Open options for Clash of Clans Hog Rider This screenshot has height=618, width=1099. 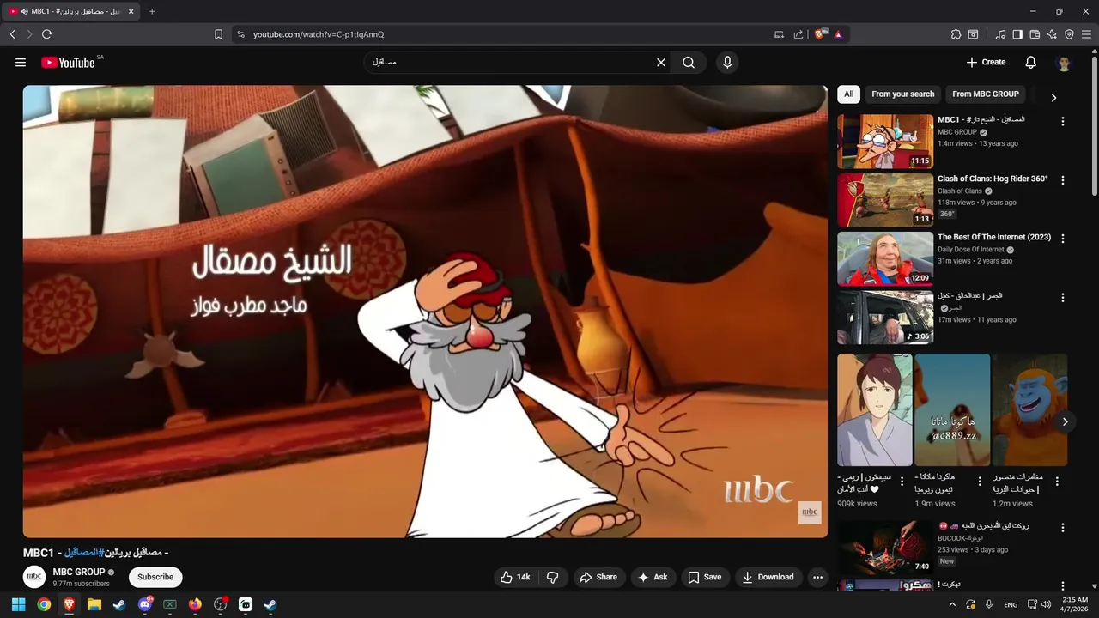click(x=1062, y=180)
